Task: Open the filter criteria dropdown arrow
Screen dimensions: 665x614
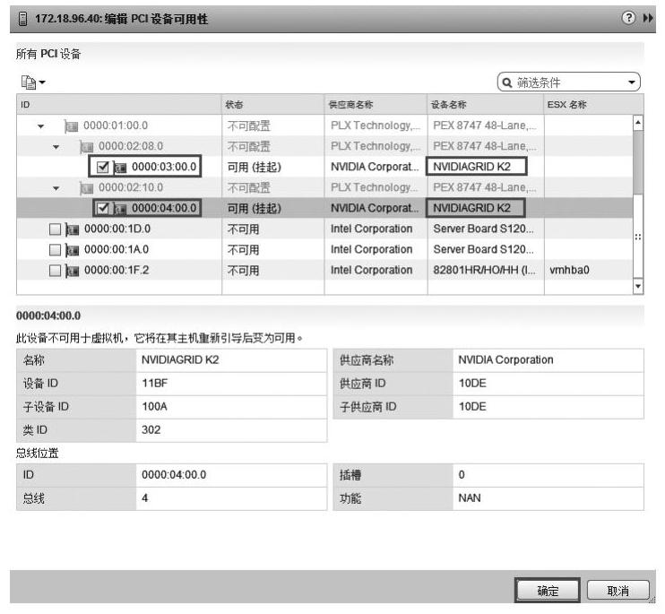Action: tap(634, 83)
